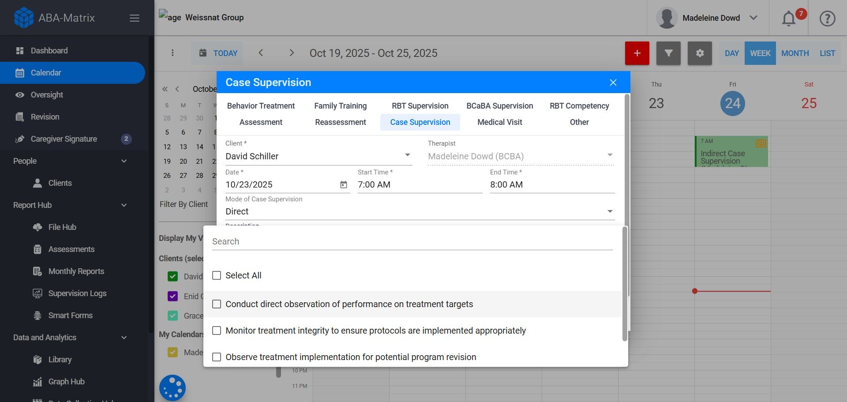Screen dimensions: 847x402
Task: Open the calendar filter funnel icon
Action: (668, 53)
